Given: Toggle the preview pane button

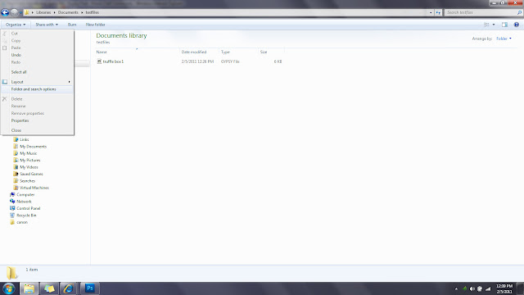Looking at the screenshot, I should pyautogui.click(x=504, y=25).
